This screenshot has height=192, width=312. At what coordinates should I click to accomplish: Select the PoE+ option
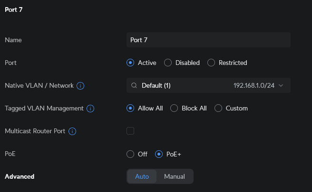[x=159, y=154]
